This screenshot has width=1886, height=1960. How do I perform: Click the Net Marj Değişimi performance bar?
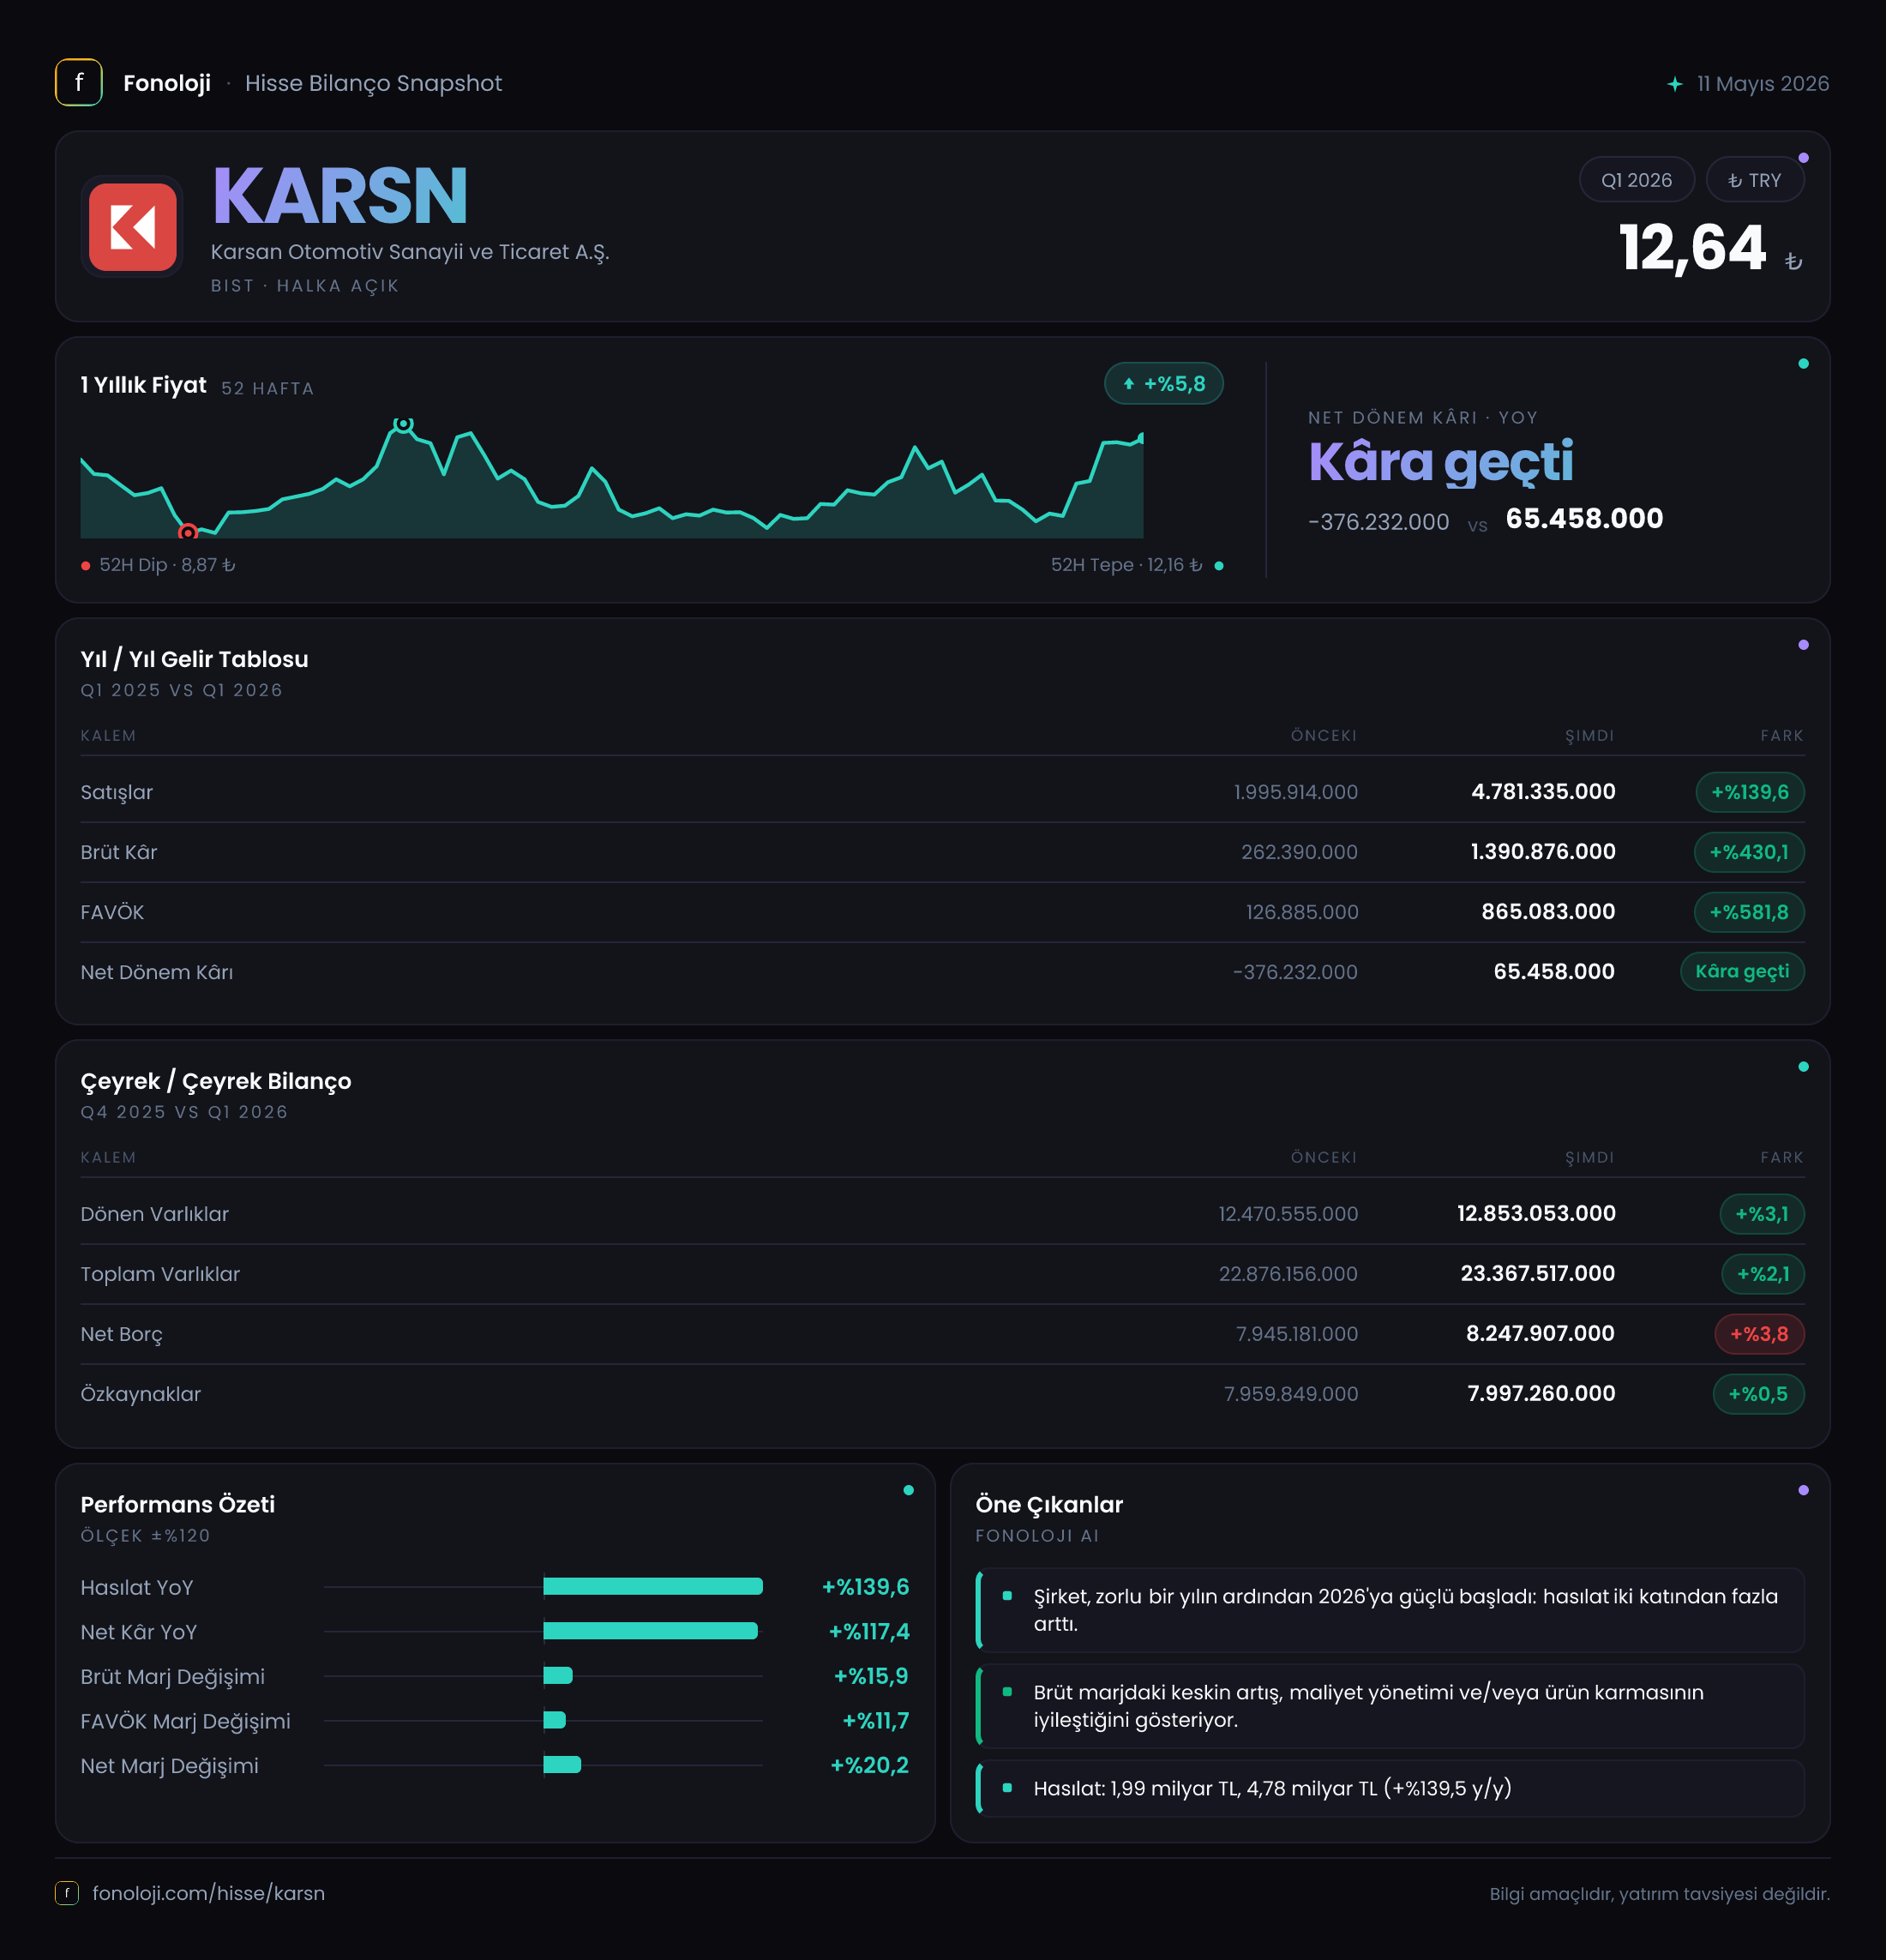[562, 1765]
